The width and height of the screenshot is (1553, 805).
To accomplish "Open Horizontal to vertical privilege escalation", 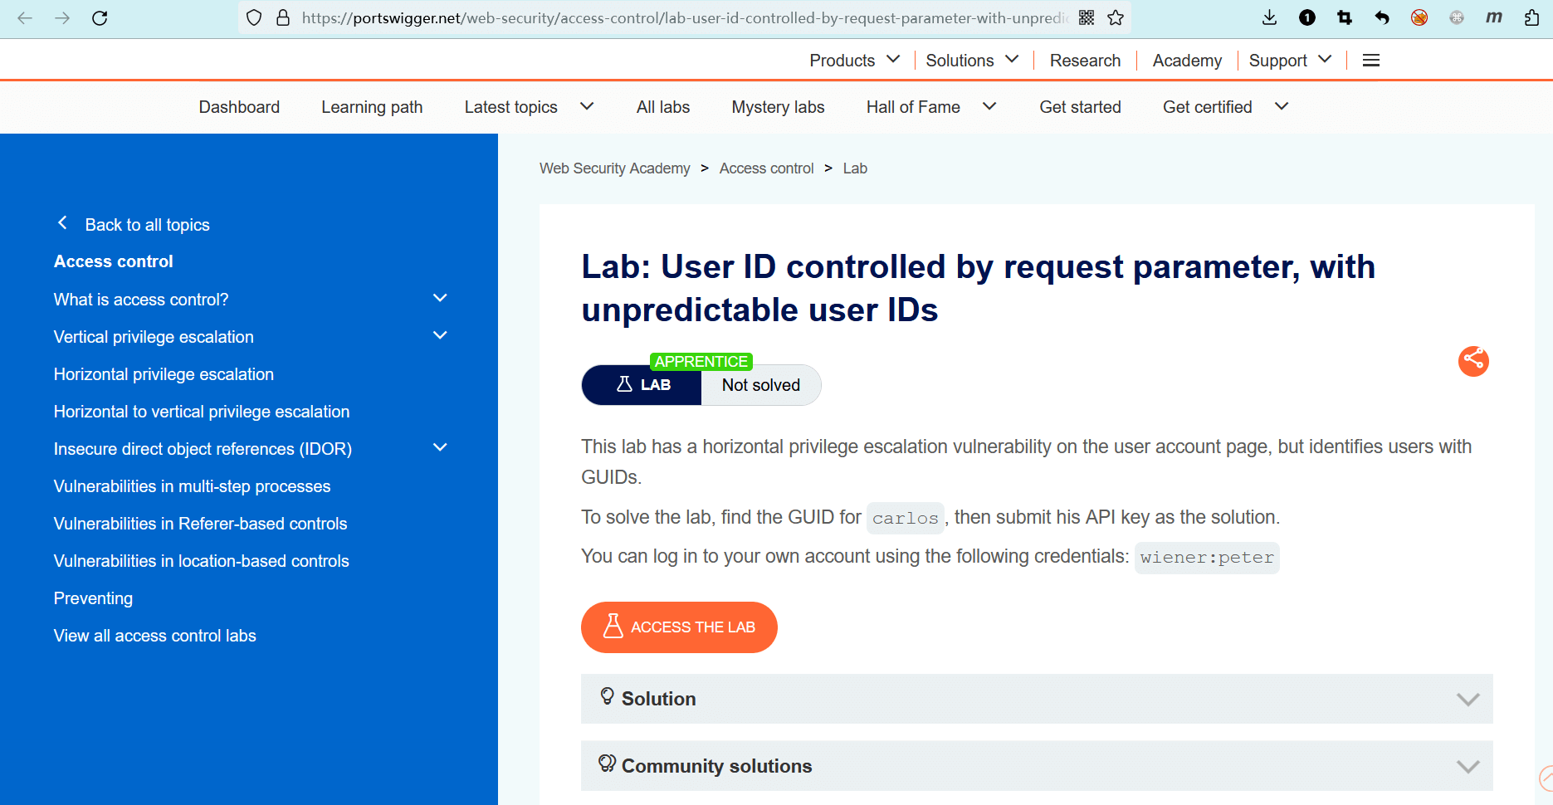I will coord(202,412).
